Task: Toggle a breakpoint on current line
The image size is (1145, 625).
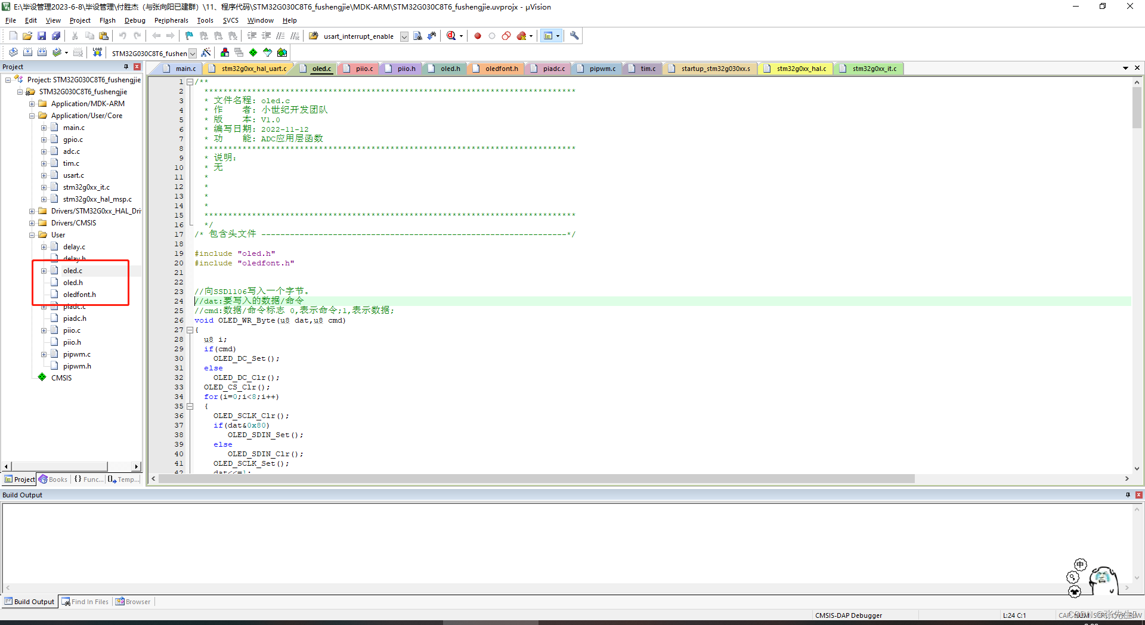Action: (x=476, y=36)
